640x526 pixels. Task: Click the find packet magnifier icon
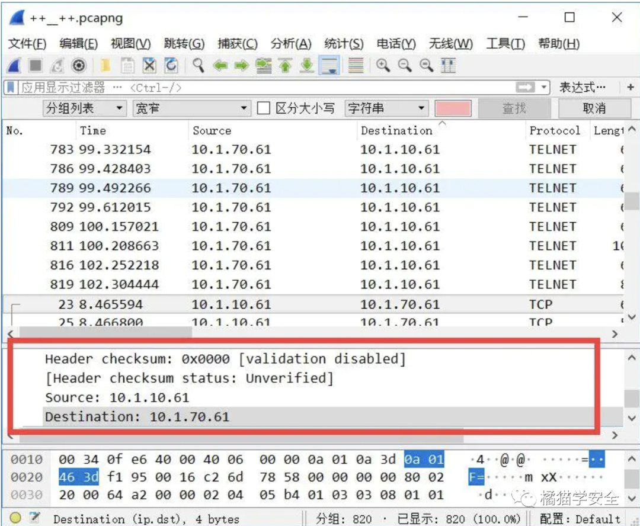coord(199,65)
